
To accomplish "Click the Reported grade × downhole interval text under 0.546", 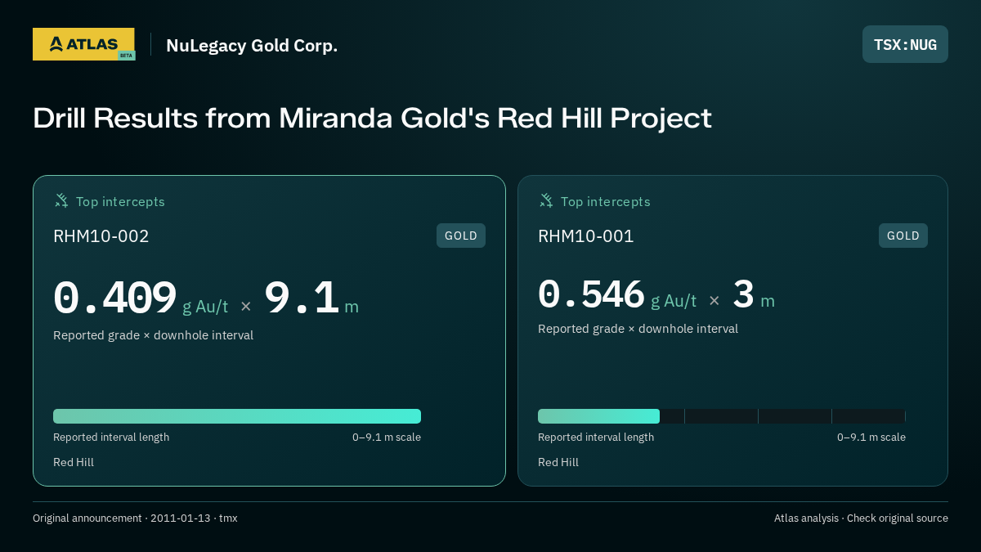I will click(638, 329).
